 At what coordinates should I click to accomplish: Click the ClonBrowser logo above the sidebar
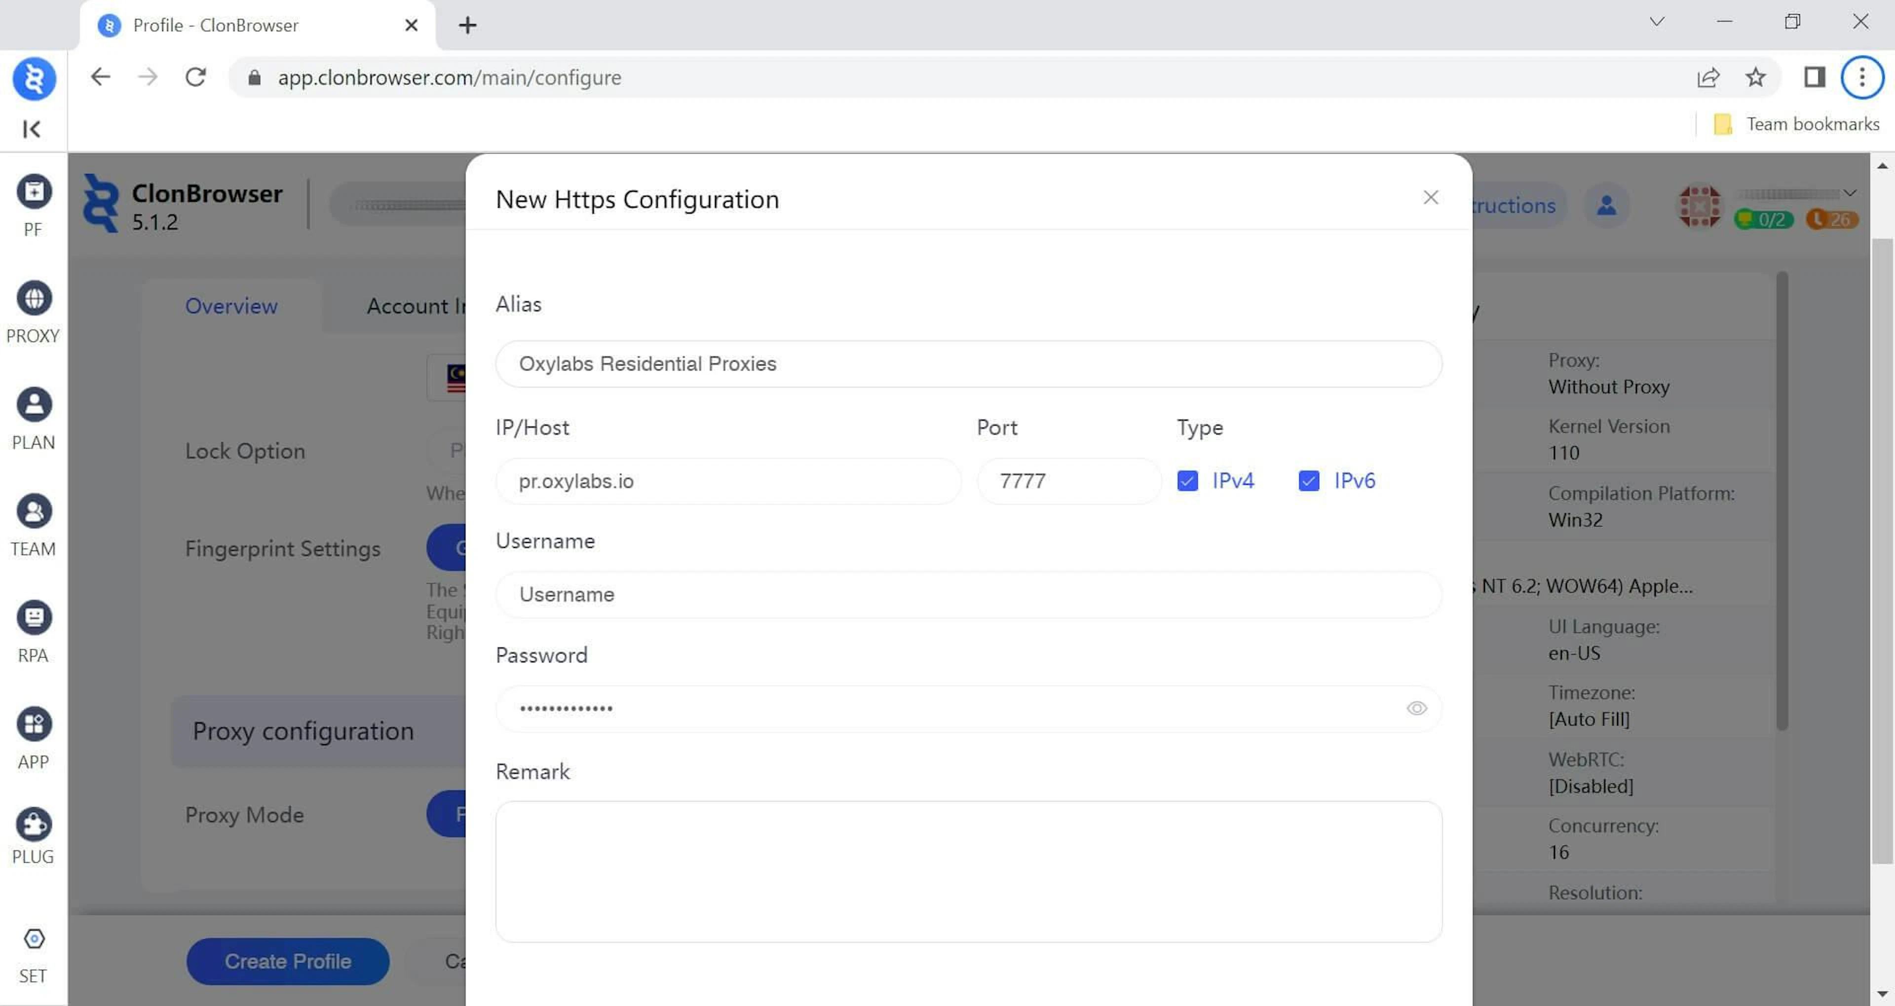[34, 79]
